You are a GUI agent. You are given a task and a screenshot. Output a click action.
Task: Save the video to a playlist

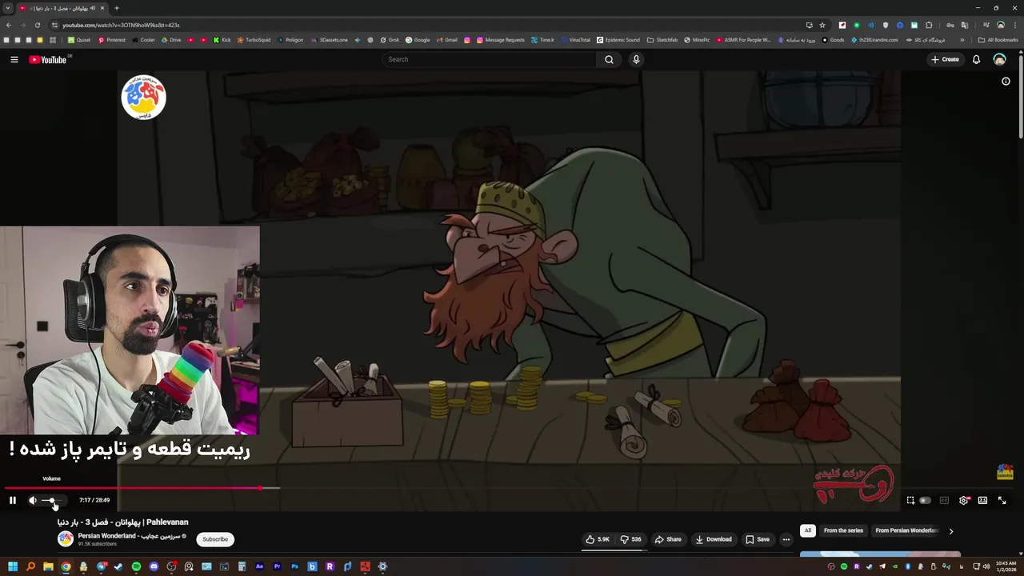coord(757,539)
